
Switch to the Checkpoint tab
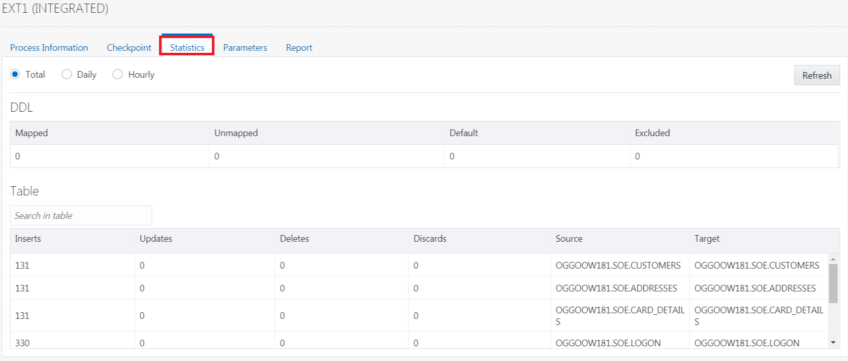point(129,47)
